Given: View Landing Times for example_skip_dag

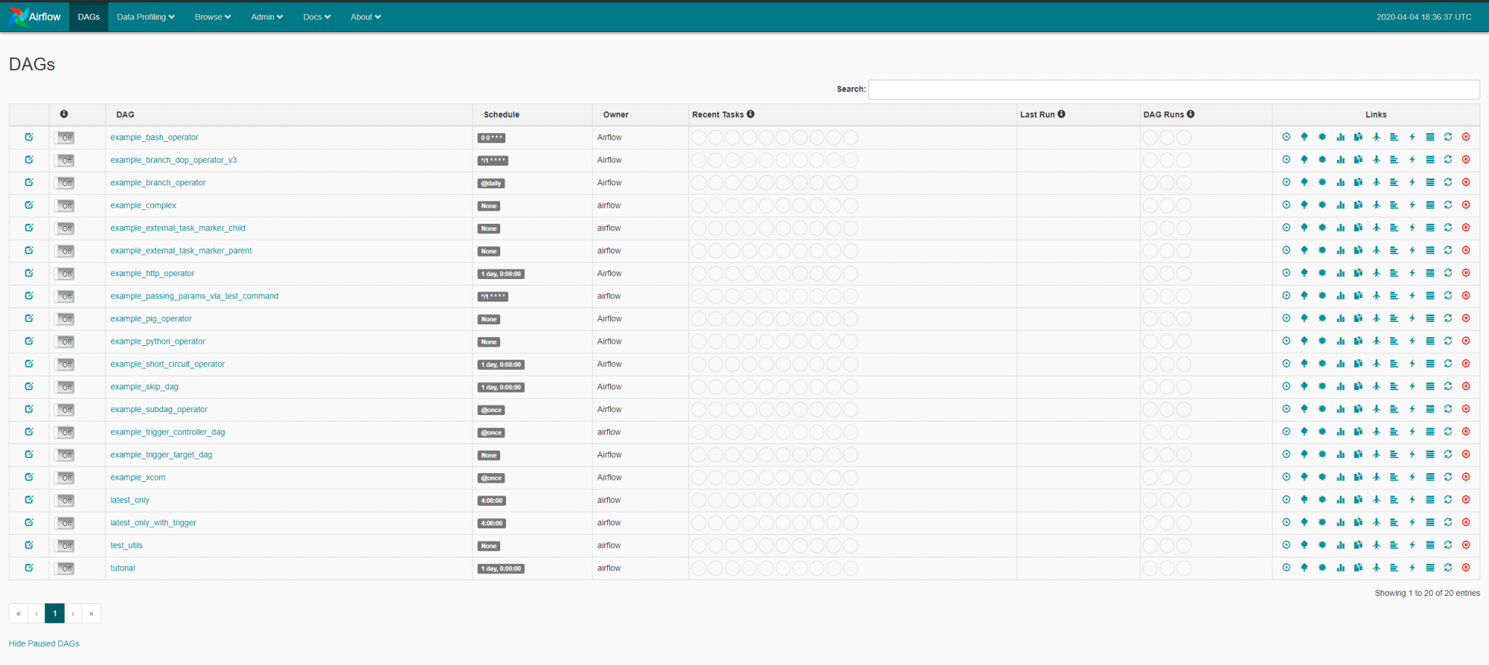Looking at the screenshot, I should point(1376,387).
